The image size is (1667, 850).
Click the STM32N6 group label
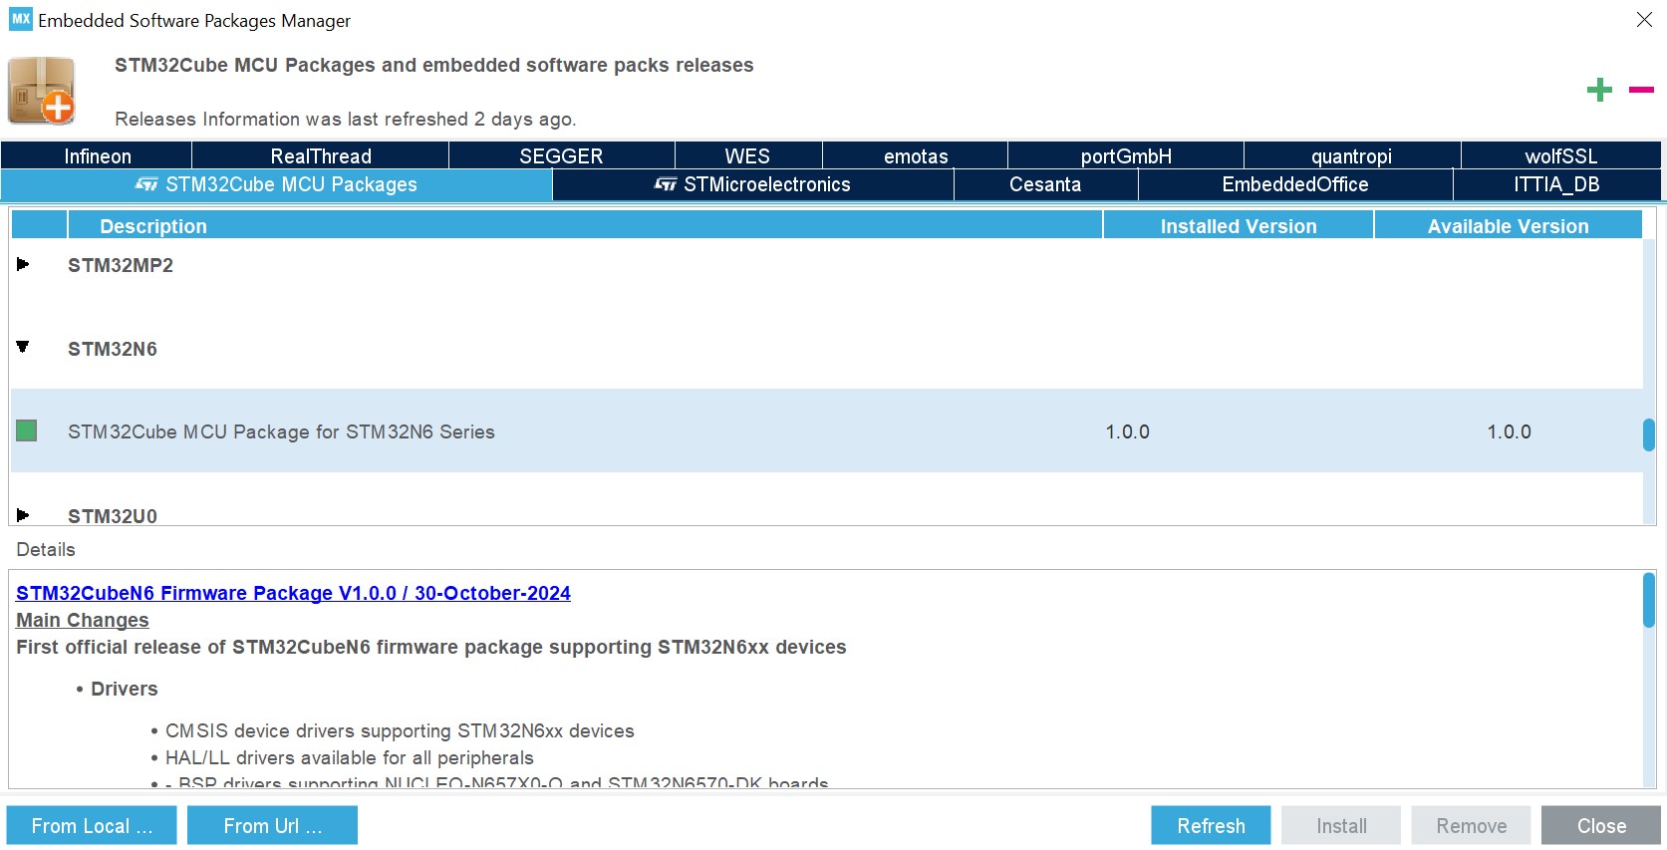click(113, 349)
